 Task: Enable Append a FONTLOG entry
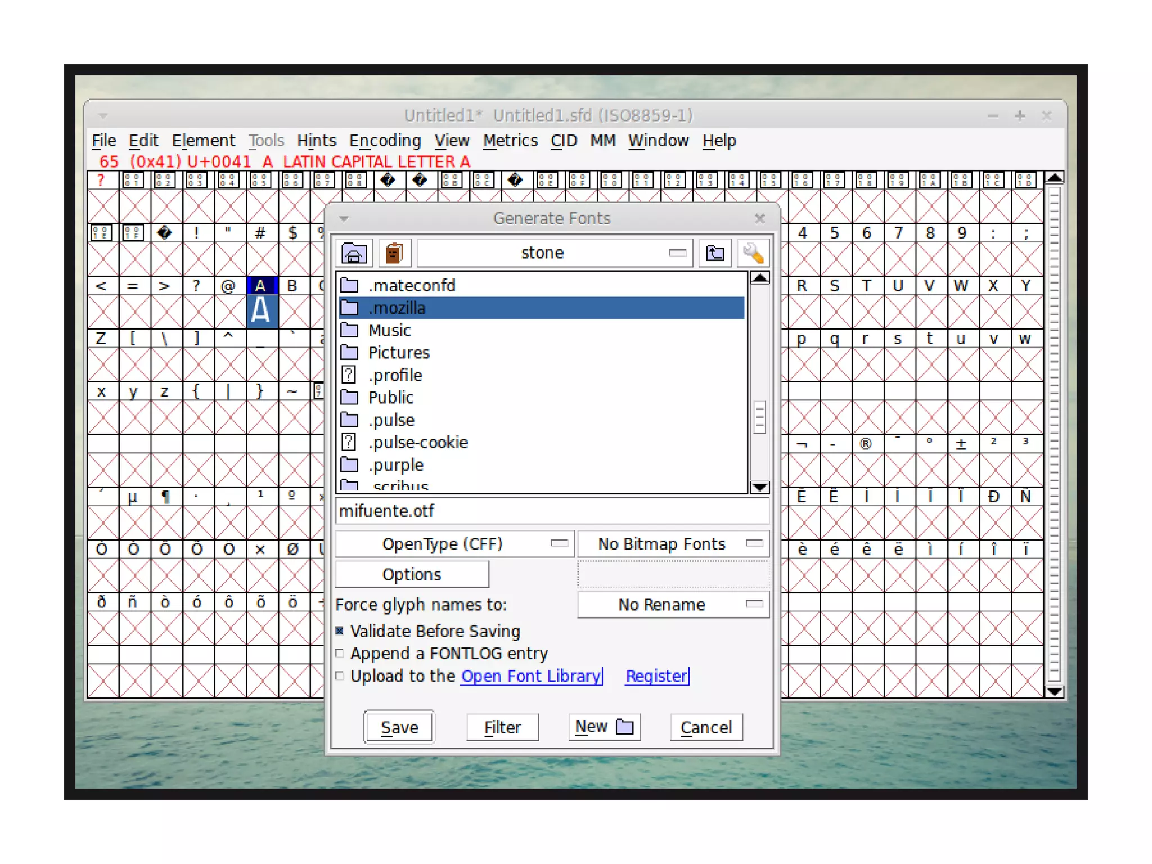[x=340, y=654]
